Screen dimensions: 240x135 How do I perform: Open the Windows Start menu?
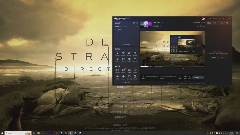pos(2,133)
